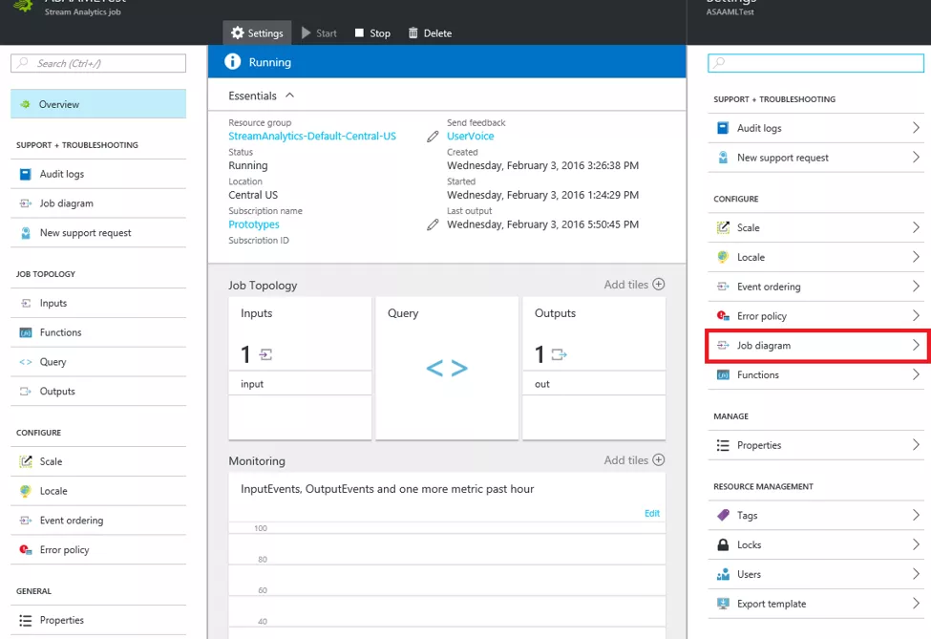Open the StreamAnalytics-Default-Central-US resource group link

pos(312,136)
